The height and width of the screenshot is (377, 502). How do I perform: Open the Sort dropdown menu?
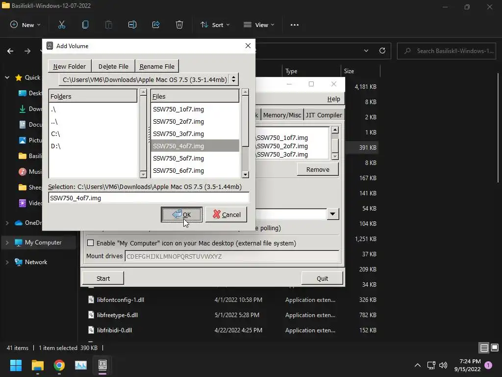pos(215,25)
